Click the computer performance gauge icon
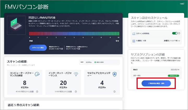Viewport: 188px width, 110px height. coord(37,74)
